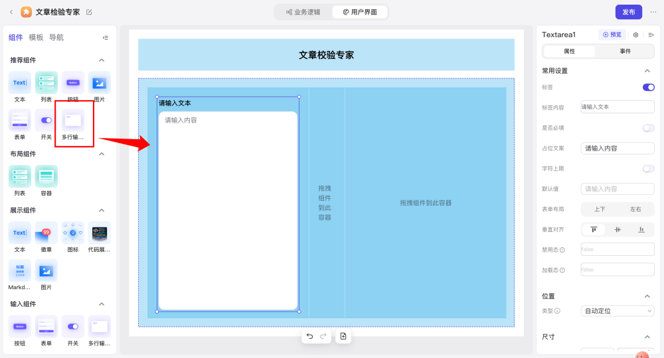Open the 模板 sidebar tab
This screenshot has height=358, width=664.
(x=36, y=37)
